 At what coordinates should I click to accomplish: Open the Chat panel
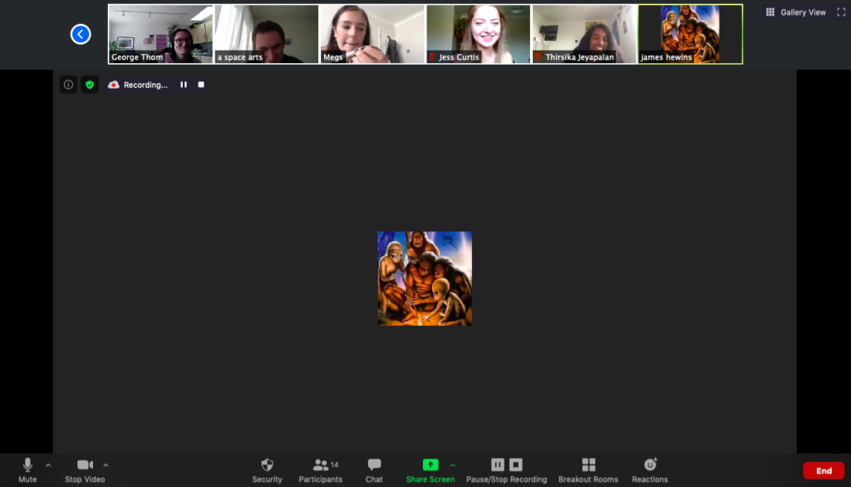374,470
